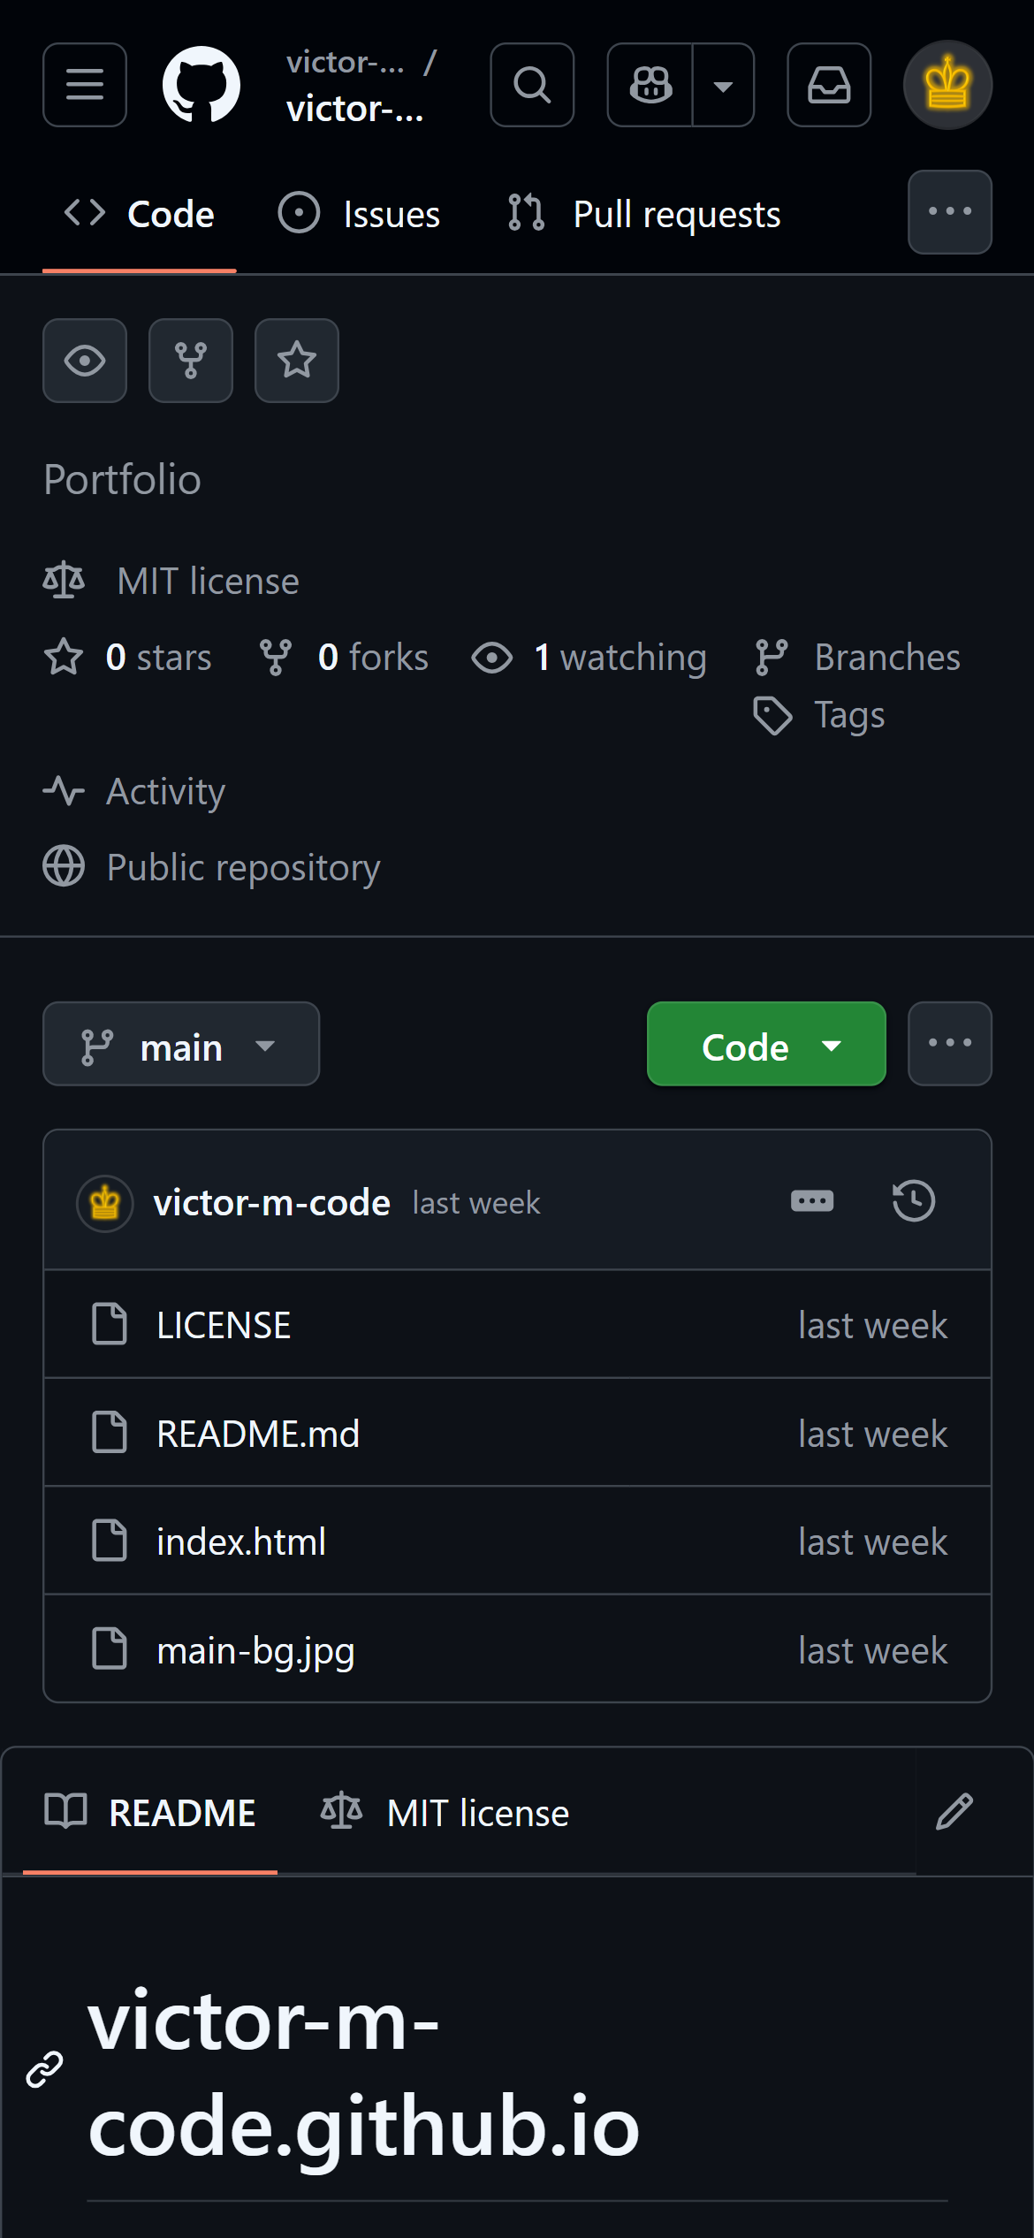Switch to the Issues tab
The width and height of the screenshot is (1034, 2238).
point(360,214)
